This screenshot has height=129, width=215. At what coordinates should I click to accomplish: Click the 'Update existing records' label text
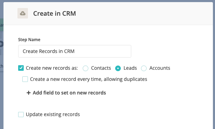point(53,114)
